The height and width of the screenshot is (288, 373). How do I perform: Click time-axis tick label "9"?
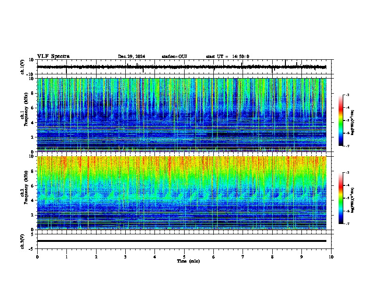301,257
